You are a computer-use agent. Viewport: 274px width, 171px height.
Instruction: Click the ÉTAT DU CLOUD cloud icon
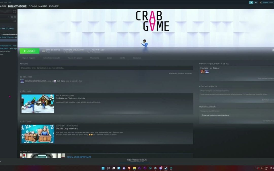[44, 51]
